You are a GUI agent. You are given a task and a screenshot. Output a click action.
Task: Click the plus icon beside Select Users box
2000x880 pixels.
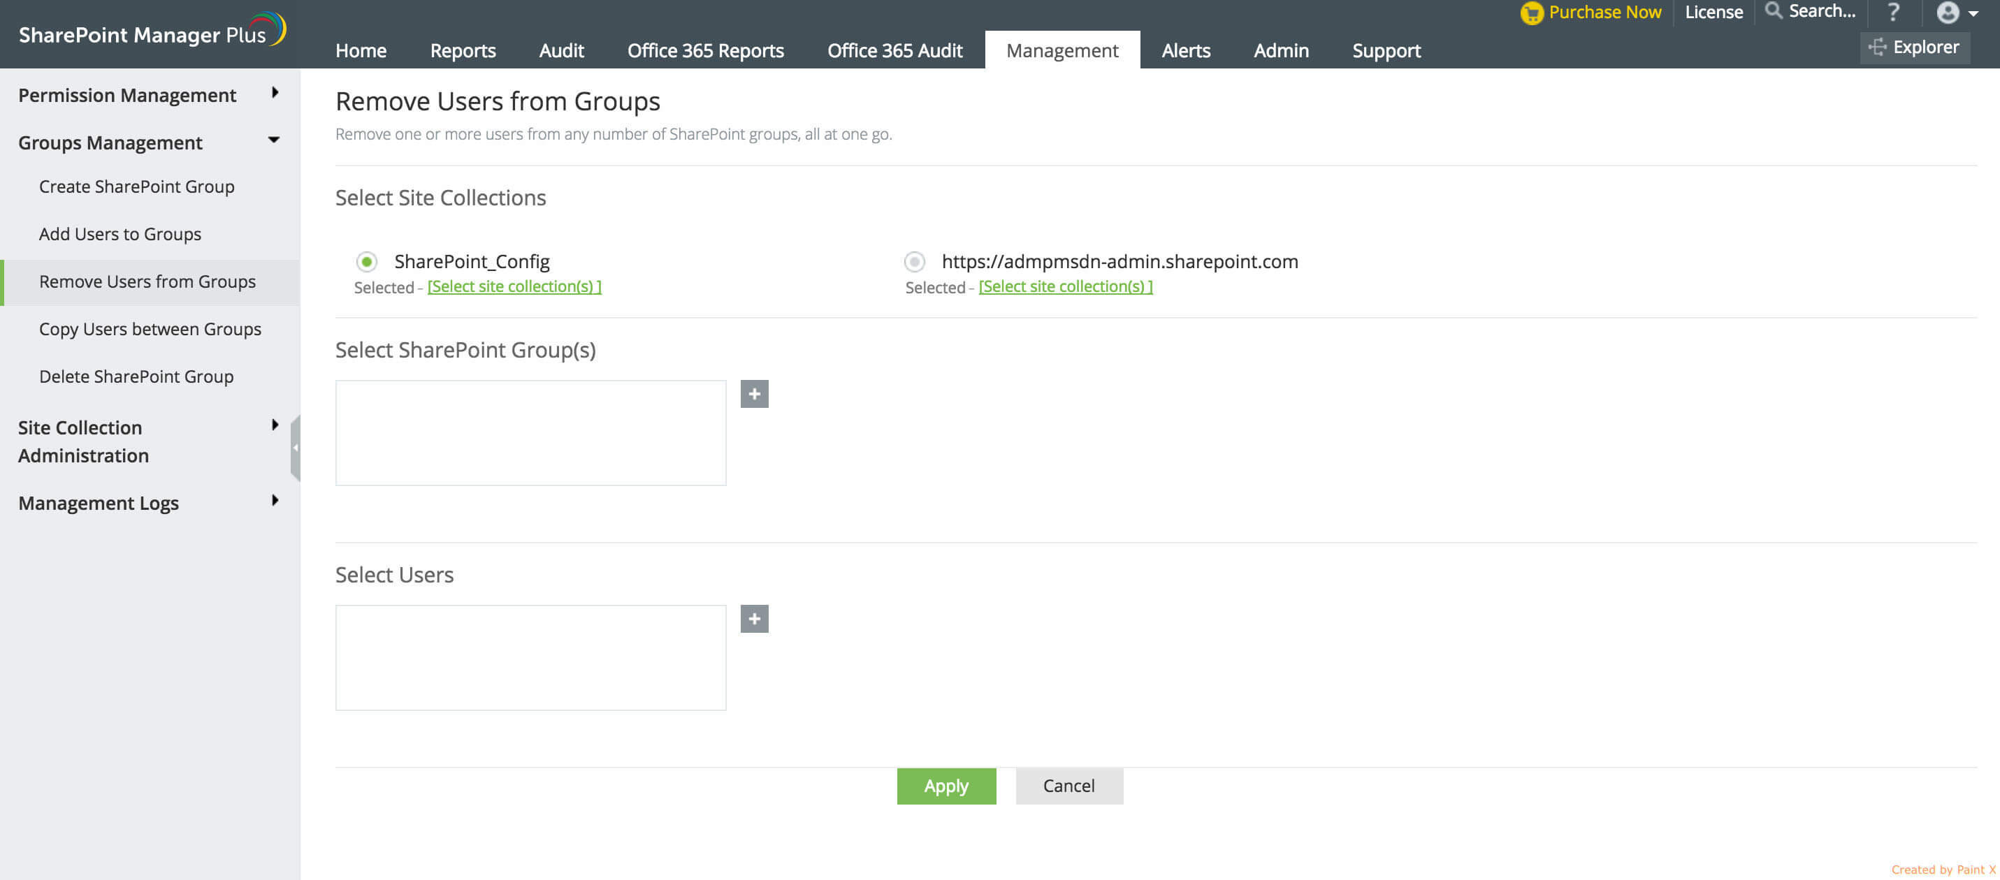tap(754, 619)
